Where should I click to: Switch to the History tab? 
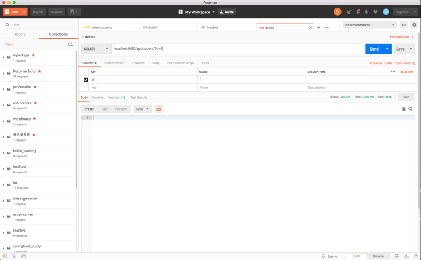[19, 34]
